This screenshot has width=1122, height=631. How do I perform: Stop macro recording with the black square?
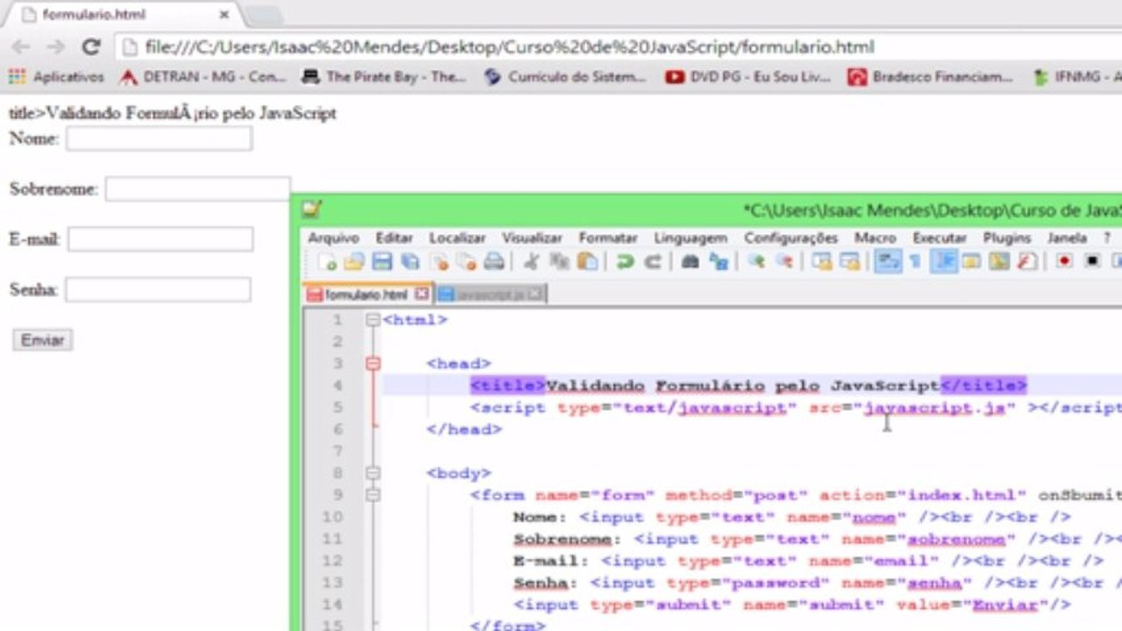1092,261
